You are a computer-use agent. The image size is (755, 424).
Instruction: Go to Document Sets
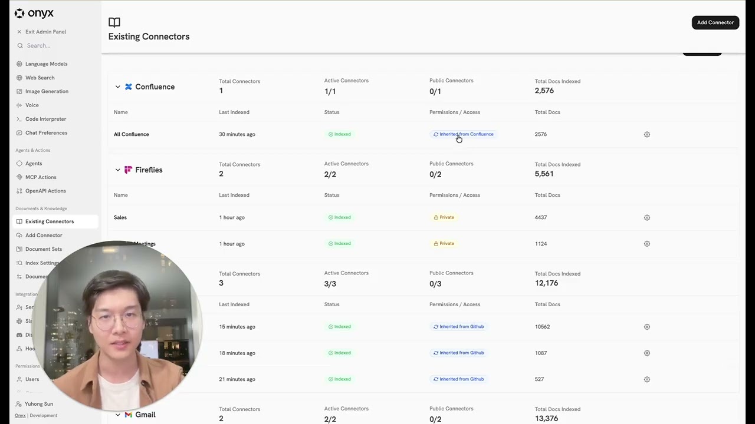coord(44,249)
